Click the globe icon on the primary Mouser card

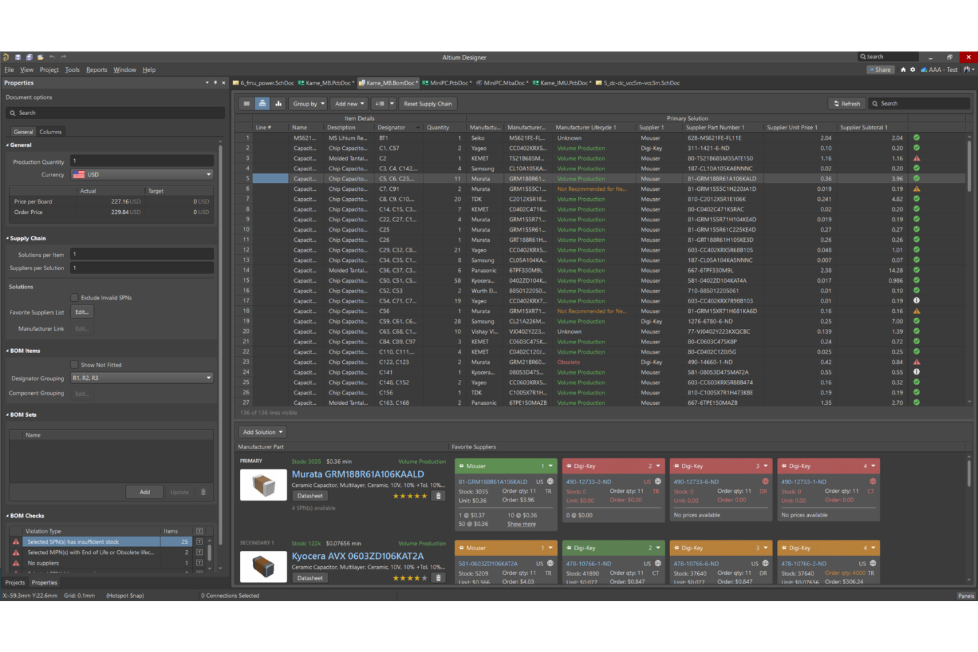coord(550,482)
